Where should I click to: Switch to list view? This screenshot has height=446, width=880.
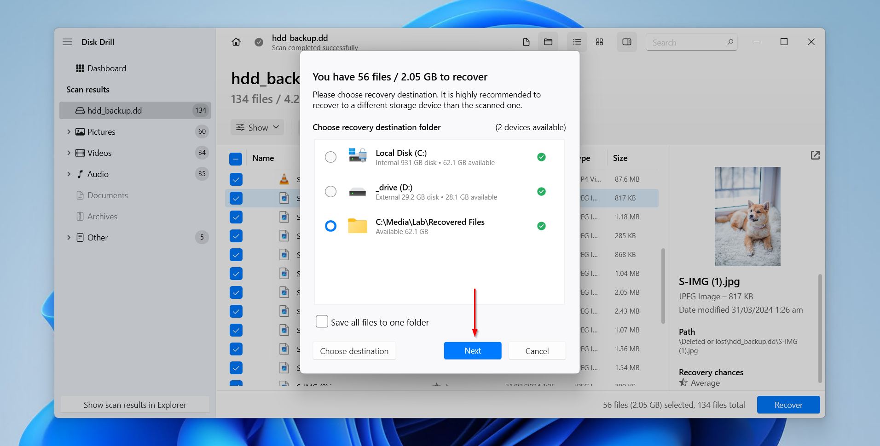[577, 42]
